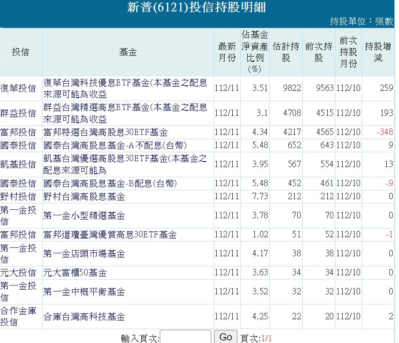Click the previous holding value 9563

[x=325, y=88]
